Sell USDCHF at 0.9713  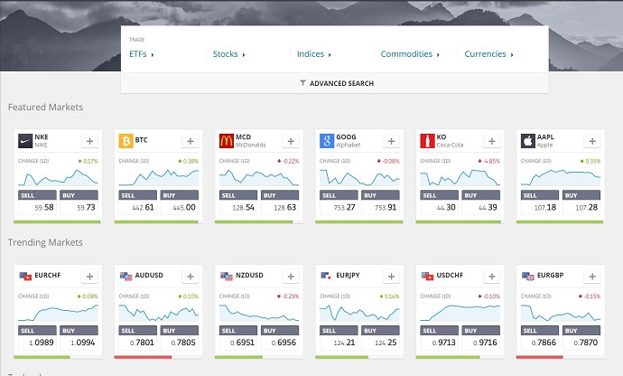pos(440,338)
